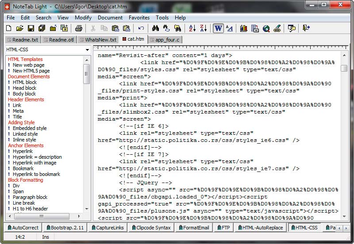Switch to the app_four.c document tab

(165, 40)
